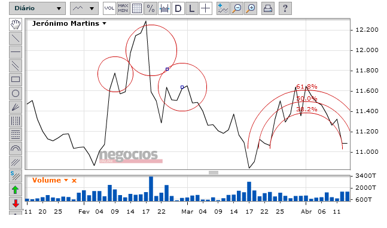
Task: Click the Abr date axis label
Action: pos(306,212)
